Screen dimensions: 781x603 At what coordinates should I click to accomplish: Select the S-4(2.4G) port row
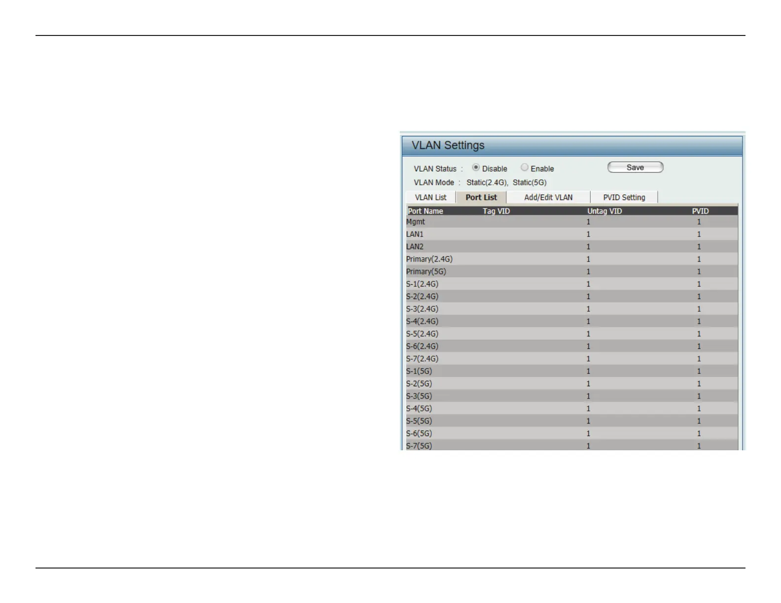click(572, 321)
